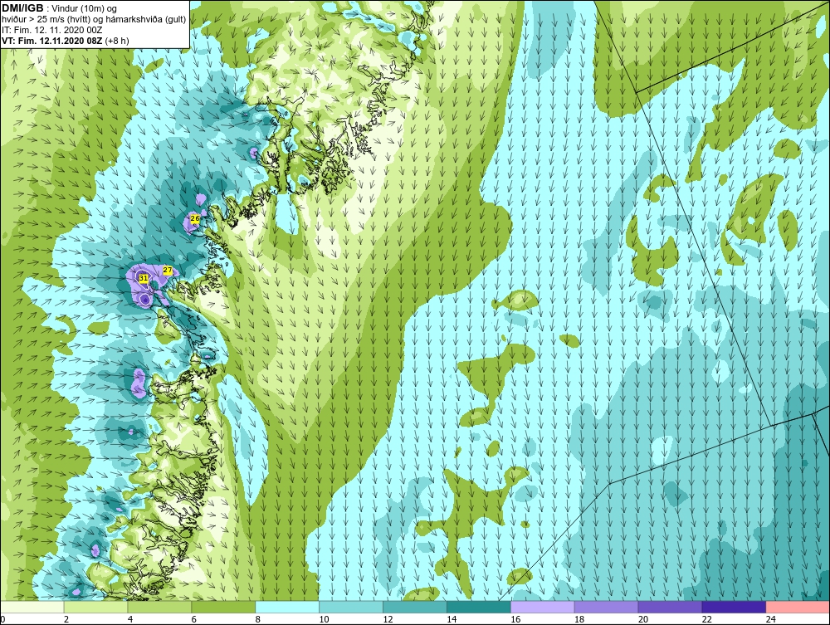Click legend scale value 2
Viewport: 830px width, 625px height.
click(66, 619)
